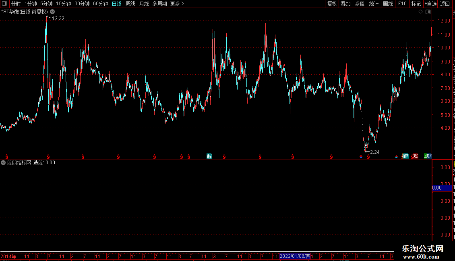Click the 股朋指标网 indicator name
Screen dimensions: 455x261
point(19,163)
